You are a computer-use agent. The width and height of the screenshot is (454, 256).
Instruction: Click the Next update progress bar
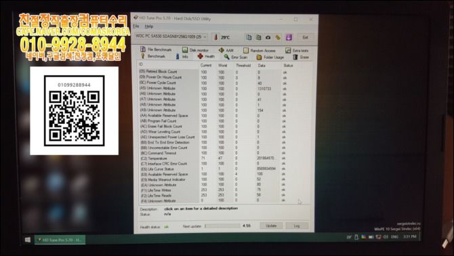coord(222,226)
